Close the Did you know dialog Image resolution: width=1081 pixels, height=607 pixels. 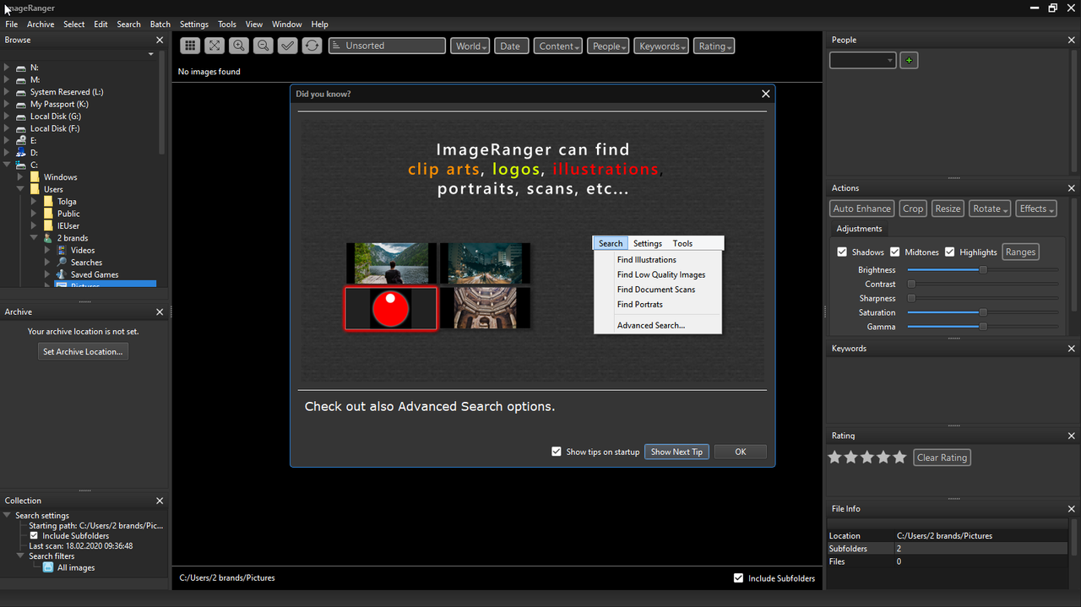(x=766, y=94)
